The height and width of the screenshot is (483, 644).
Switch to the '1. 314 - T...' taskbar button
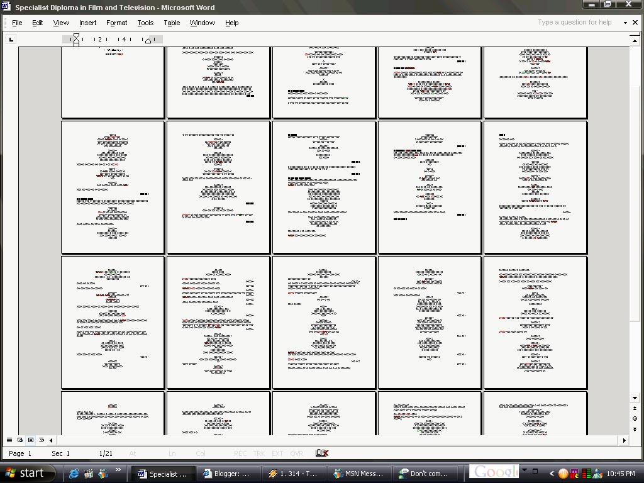(x=293, y=474)
